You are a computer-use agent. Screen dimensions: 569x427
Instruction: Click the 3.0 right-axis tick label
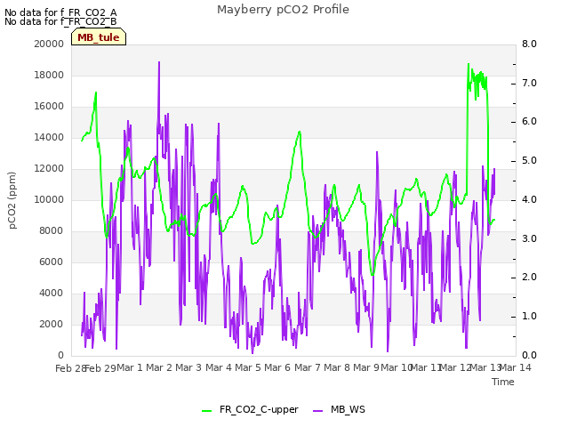[529, 239]
